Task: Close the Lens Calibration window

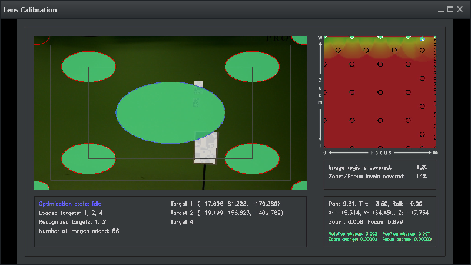Action: (x=460, y=10)
